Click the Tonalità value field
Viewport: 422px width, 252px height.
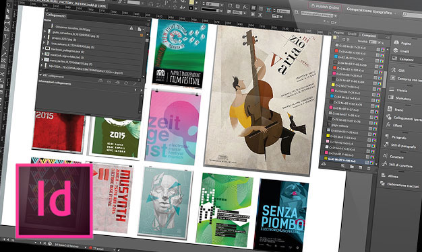373,42
